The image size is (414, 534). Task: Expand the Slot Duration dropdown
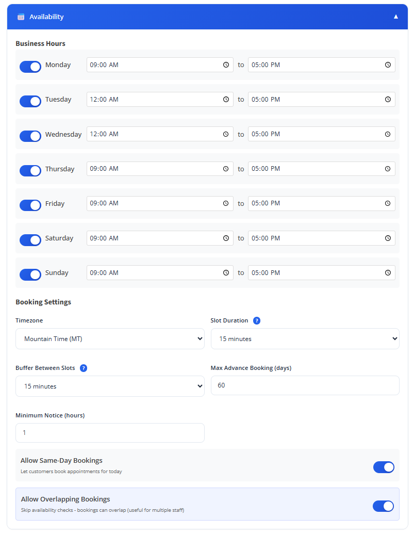pos(305,339)
